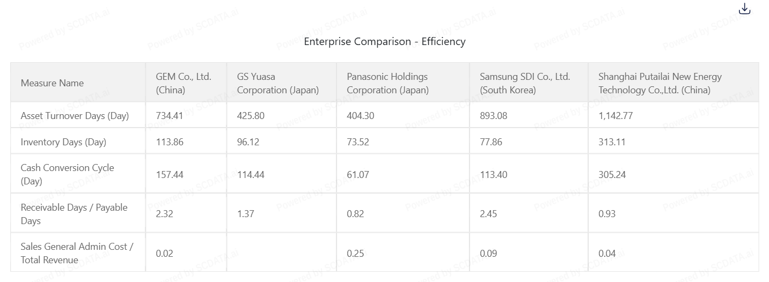This screenshot has width=769, height=282.
Task: Click the Cash Conversion Cycle row label
Action: [67, 174]
